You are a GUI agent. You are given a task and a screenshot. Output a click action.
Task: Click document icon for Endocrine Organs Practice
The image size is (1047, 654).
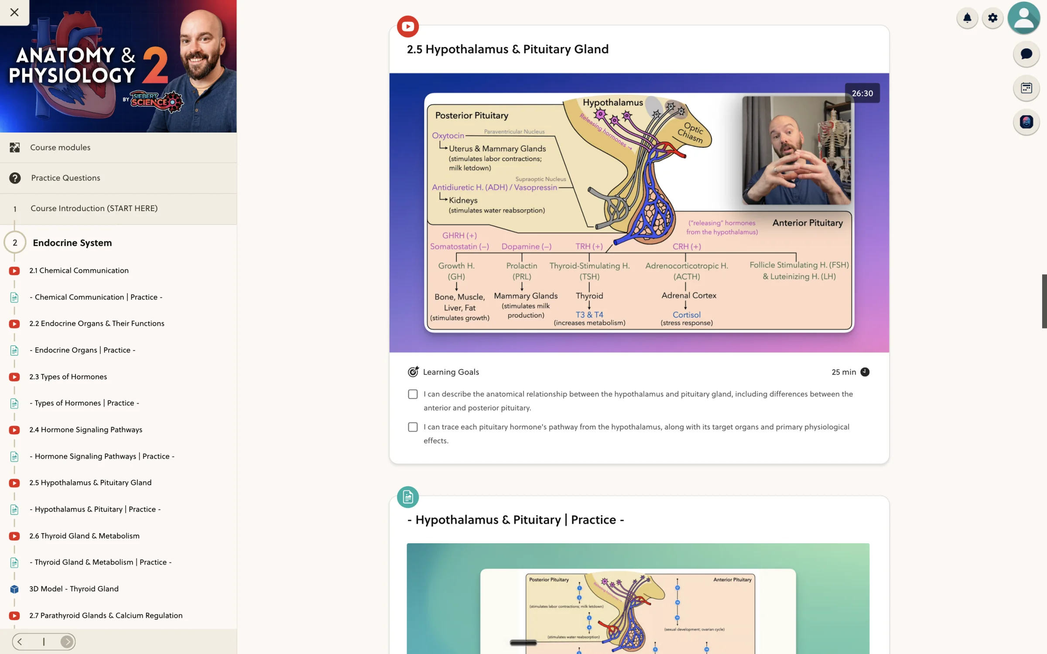14,351
